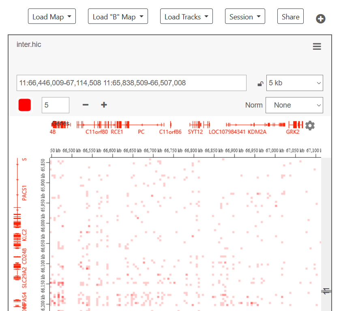341x311 pixels.
Task: Expand the Load Tracks menu
Action: [x=187, y=17]
